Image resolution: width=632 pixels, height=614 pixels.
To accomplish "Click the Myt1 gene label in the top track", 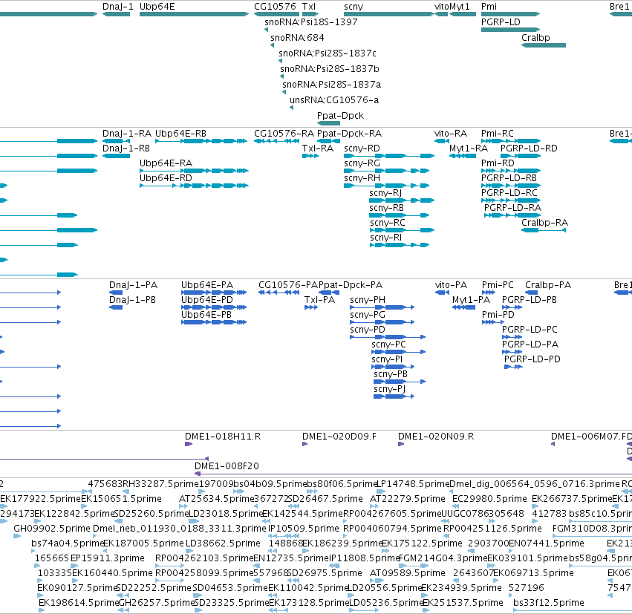I will [460, 7].
